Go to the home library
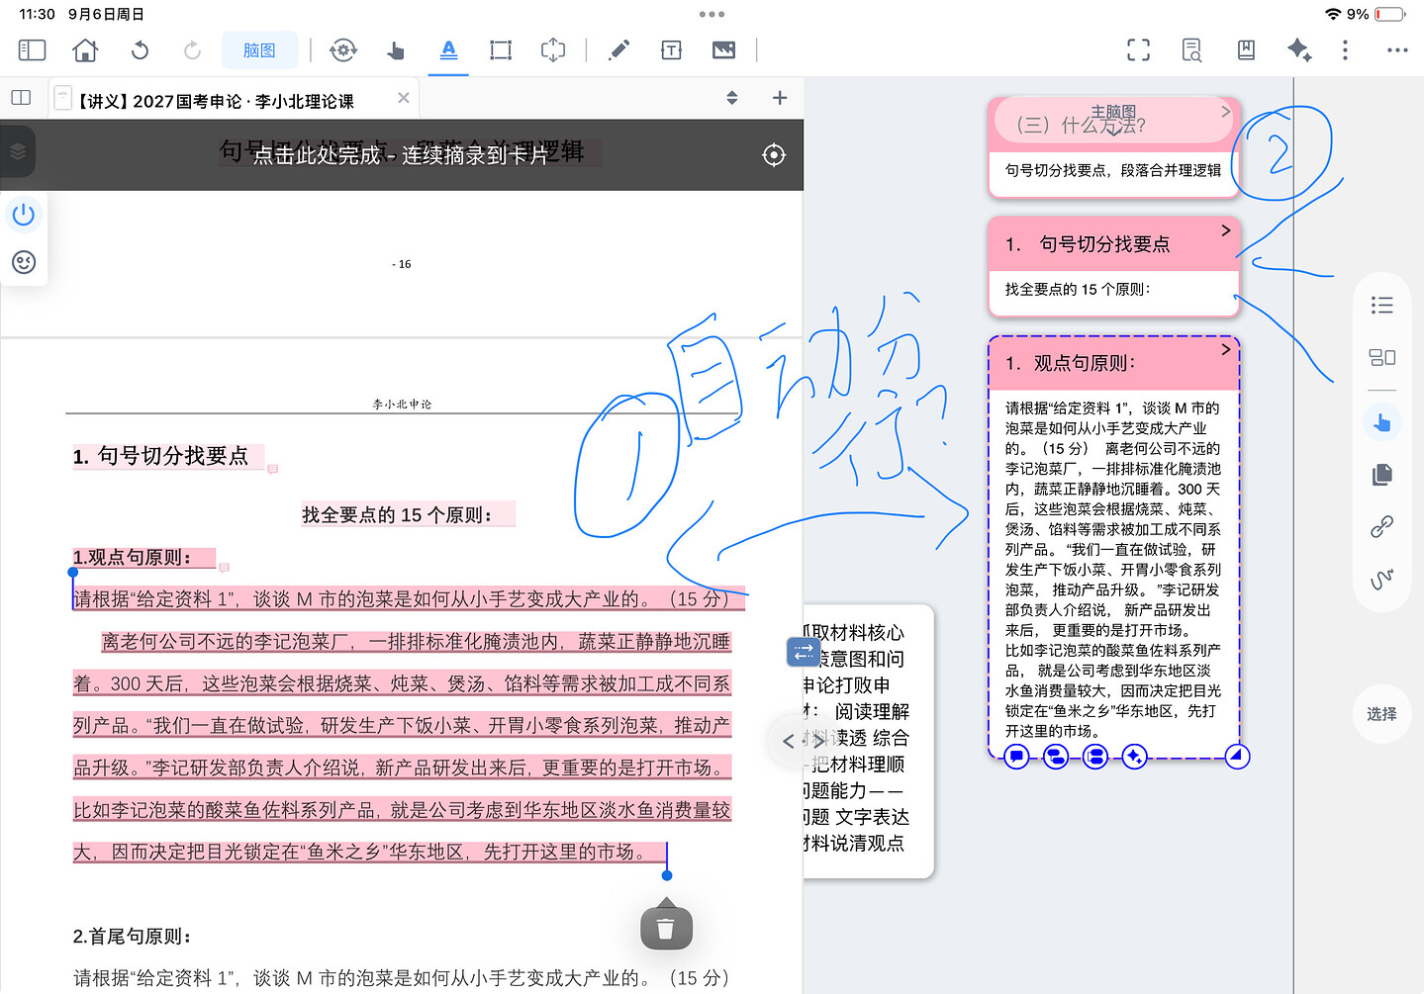 pos(86,49)
